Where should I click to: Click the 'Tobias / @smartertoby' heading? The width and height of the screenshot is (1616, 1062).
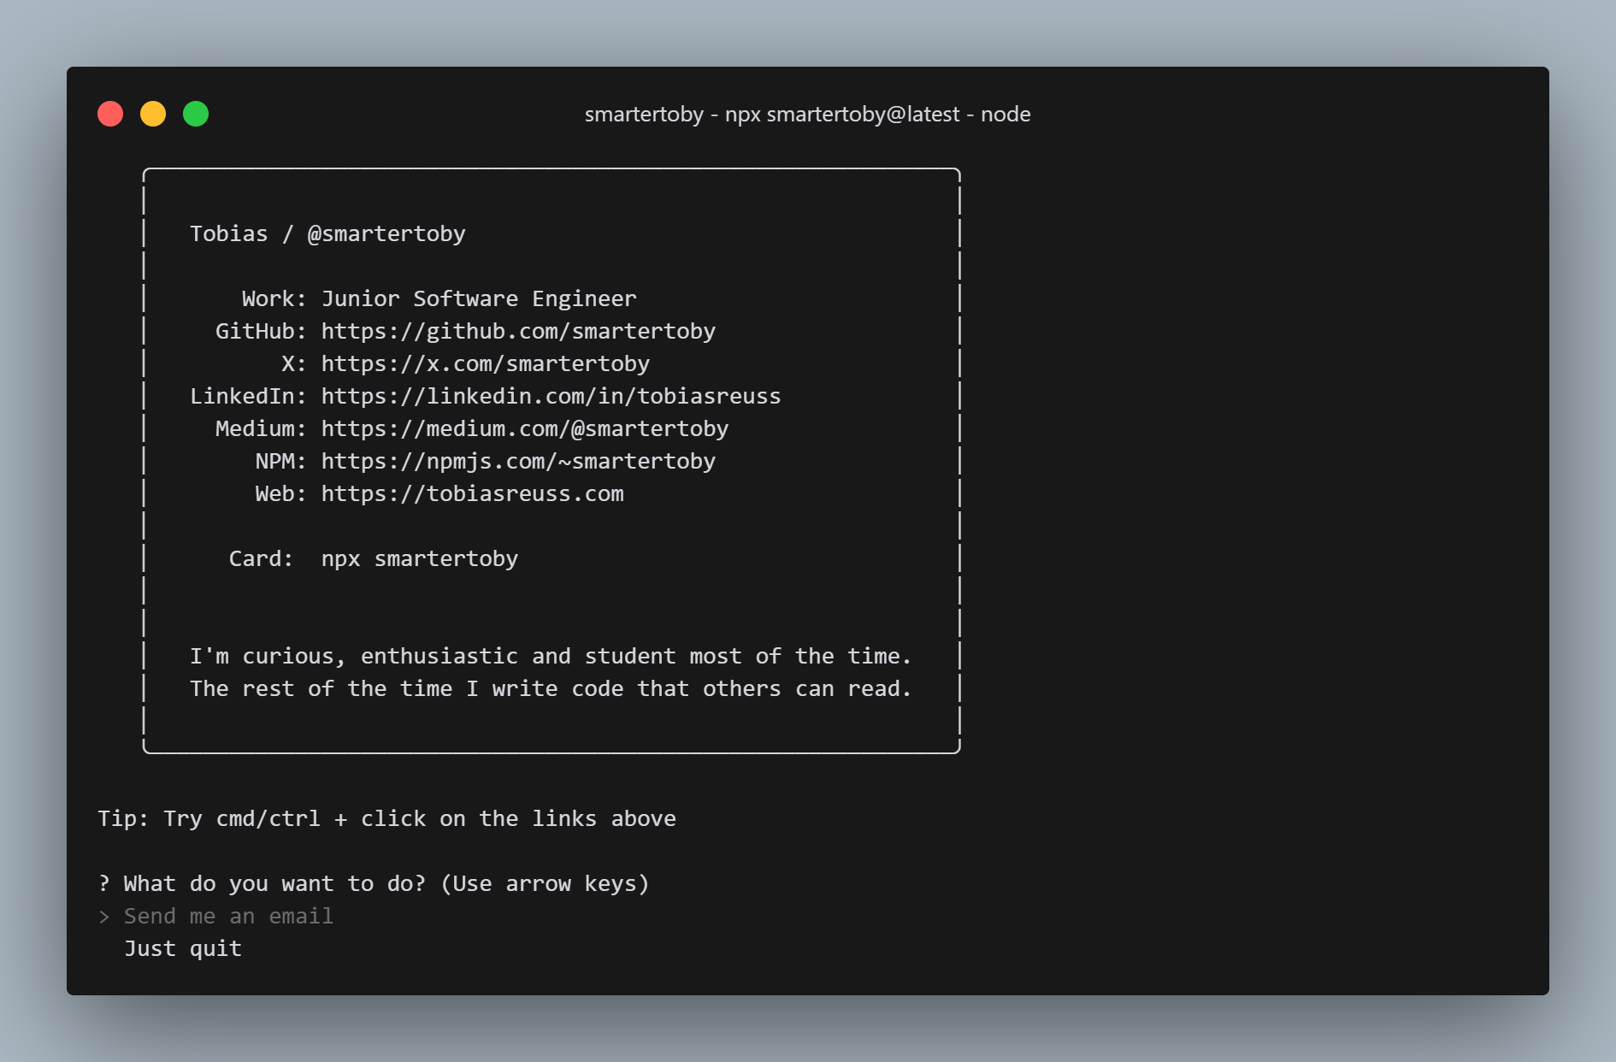click(327, 234)
